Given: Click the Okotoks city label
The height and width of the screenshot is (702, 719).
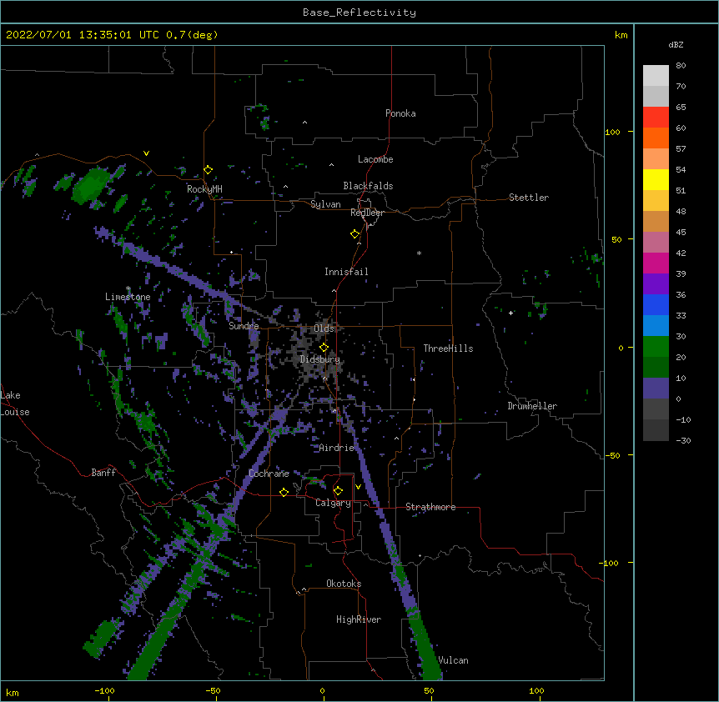Looking at the screenshot, I should pyautogui.click(x=344, y=584).
